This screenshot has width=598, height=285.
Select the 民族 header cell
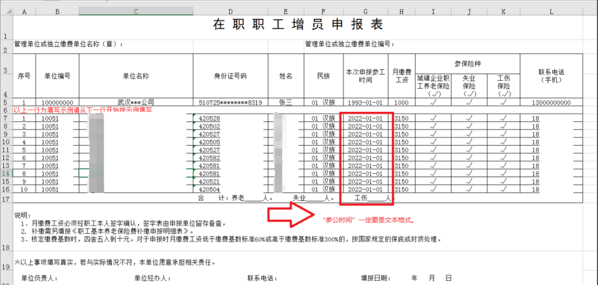(323, 76)
